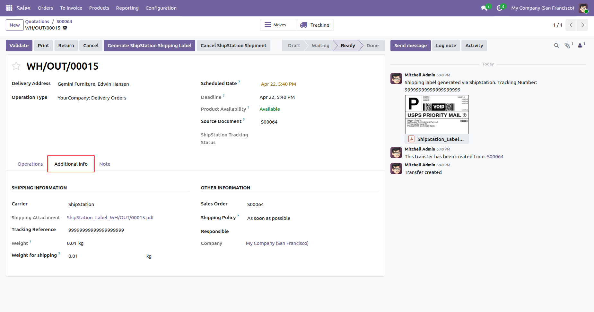The image size is (594, 312).
Task: Show help tooltip for Weight for shipping
Action: 59,254
